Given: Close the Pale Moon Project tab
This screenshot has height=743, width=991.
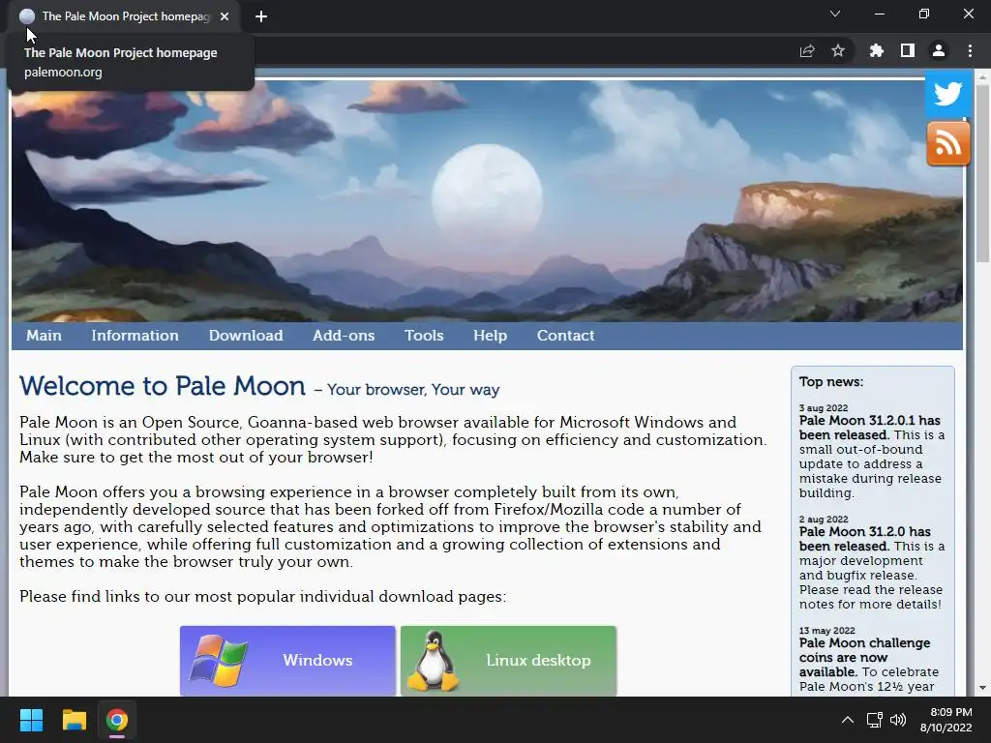Looking at the screenshot, I should [225, 16].
